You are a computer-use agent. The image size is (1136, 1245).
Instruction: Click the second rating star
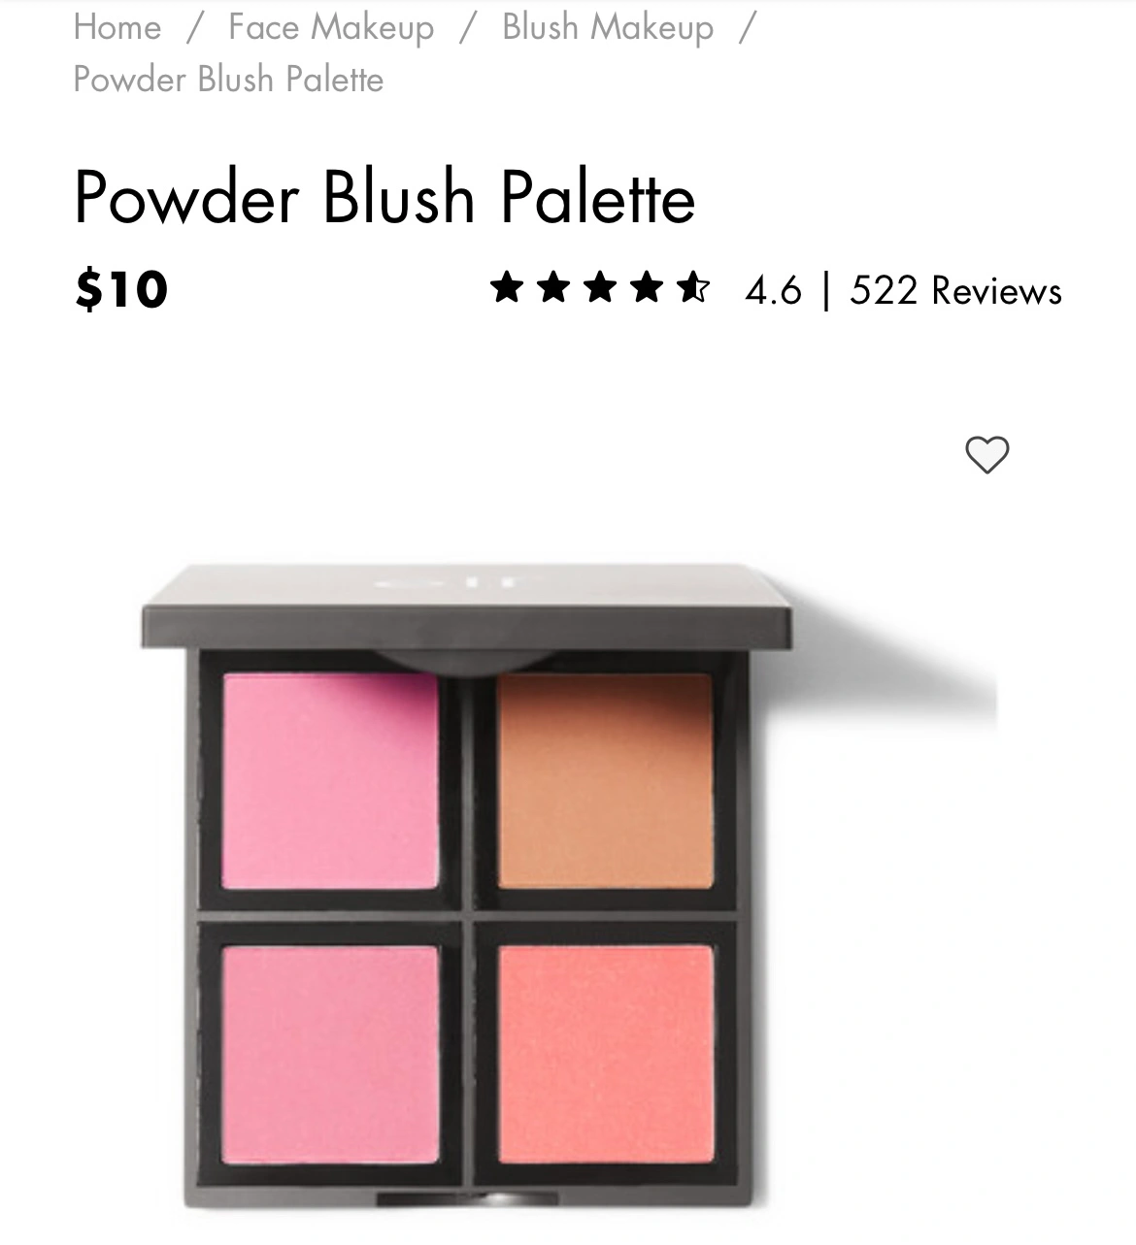pyautogui.click(x=553, y=287)
